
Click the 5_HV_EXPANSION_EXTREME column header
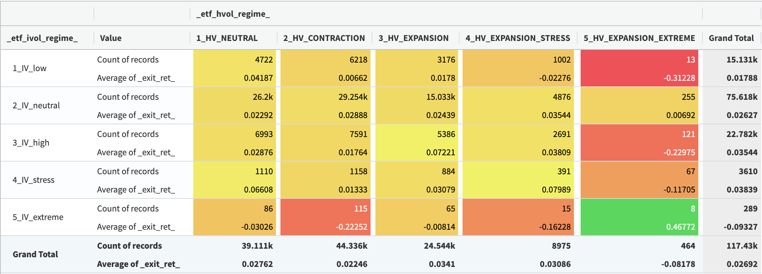coord(639,38)
